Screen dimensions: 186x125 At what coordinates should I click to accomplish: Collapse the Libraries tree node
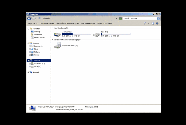click(28, 43)
